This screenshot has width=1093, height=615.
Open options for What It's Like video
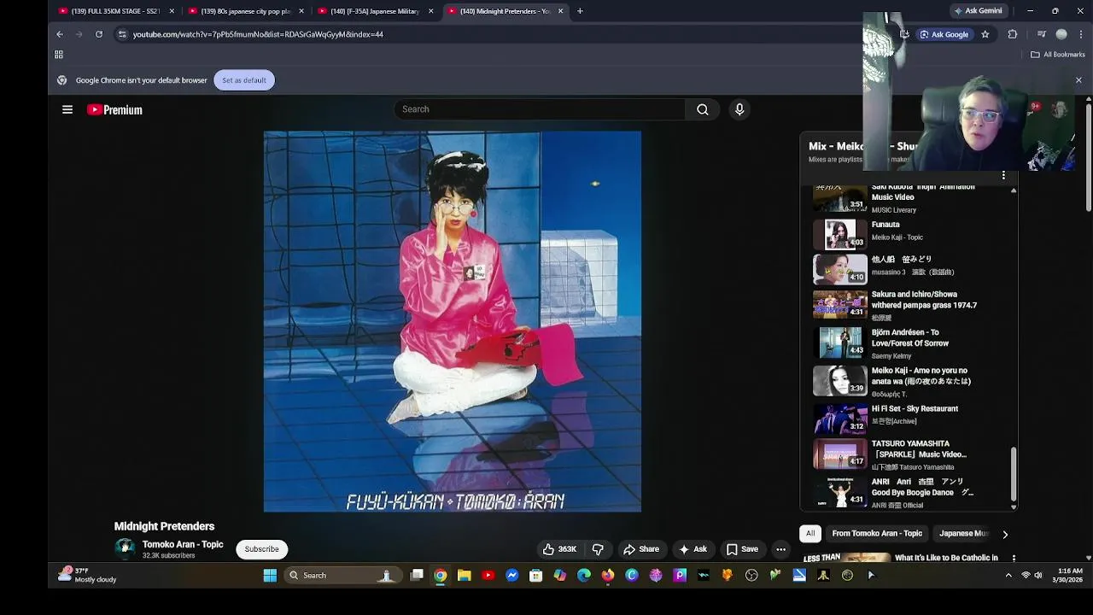(x=1014, y=558)
